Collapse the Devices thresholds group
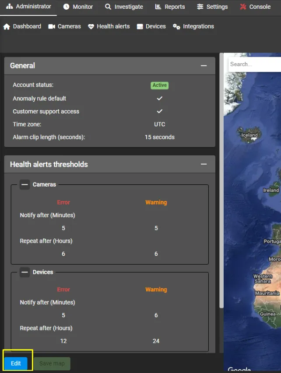Viewport: 281px width, 373px height. point(25,272)
